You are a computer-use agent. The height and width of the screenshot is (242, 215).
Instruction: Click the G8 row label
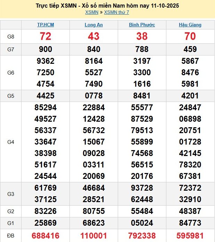[x=11, y=36]
